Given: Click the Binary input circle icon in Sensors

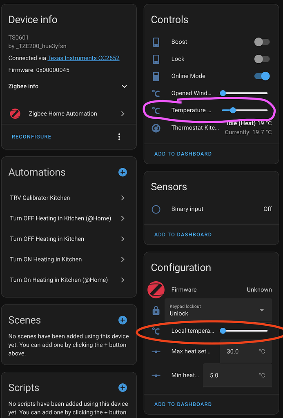Looking at the screenshot, I should (x=156, y=209).
